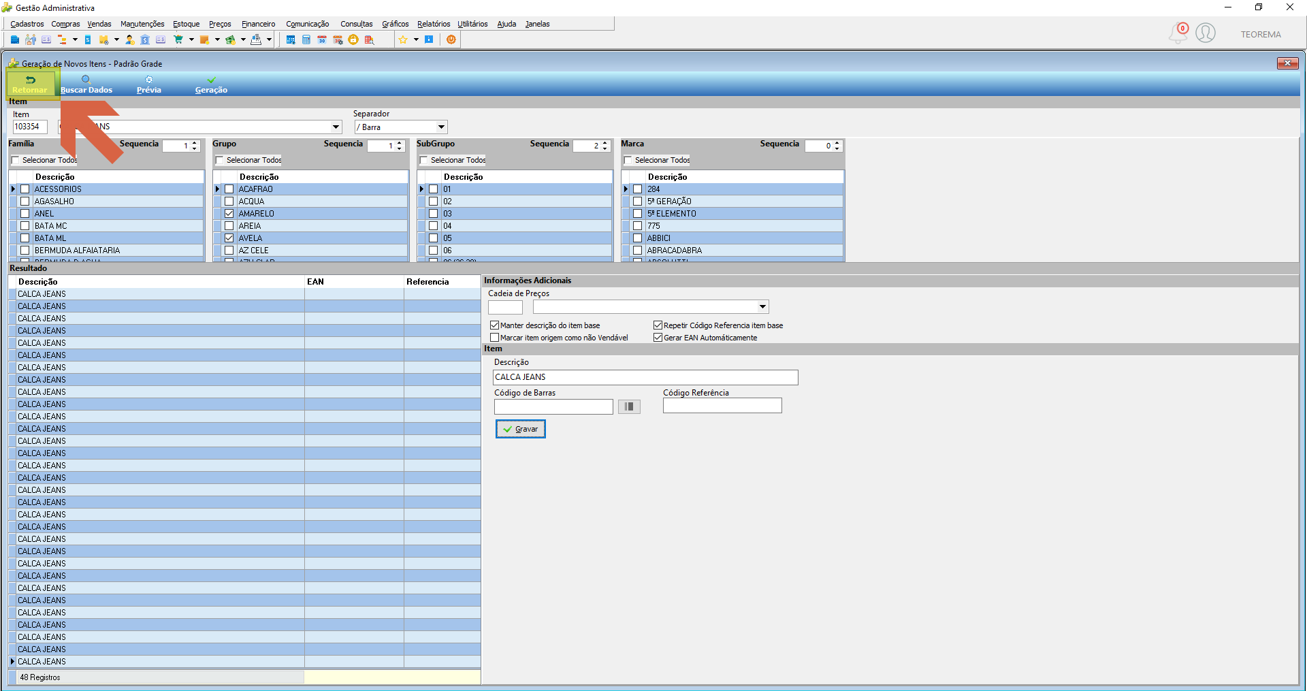Open the Utilitários menu
1307x691 pixels.
[472, 24]
